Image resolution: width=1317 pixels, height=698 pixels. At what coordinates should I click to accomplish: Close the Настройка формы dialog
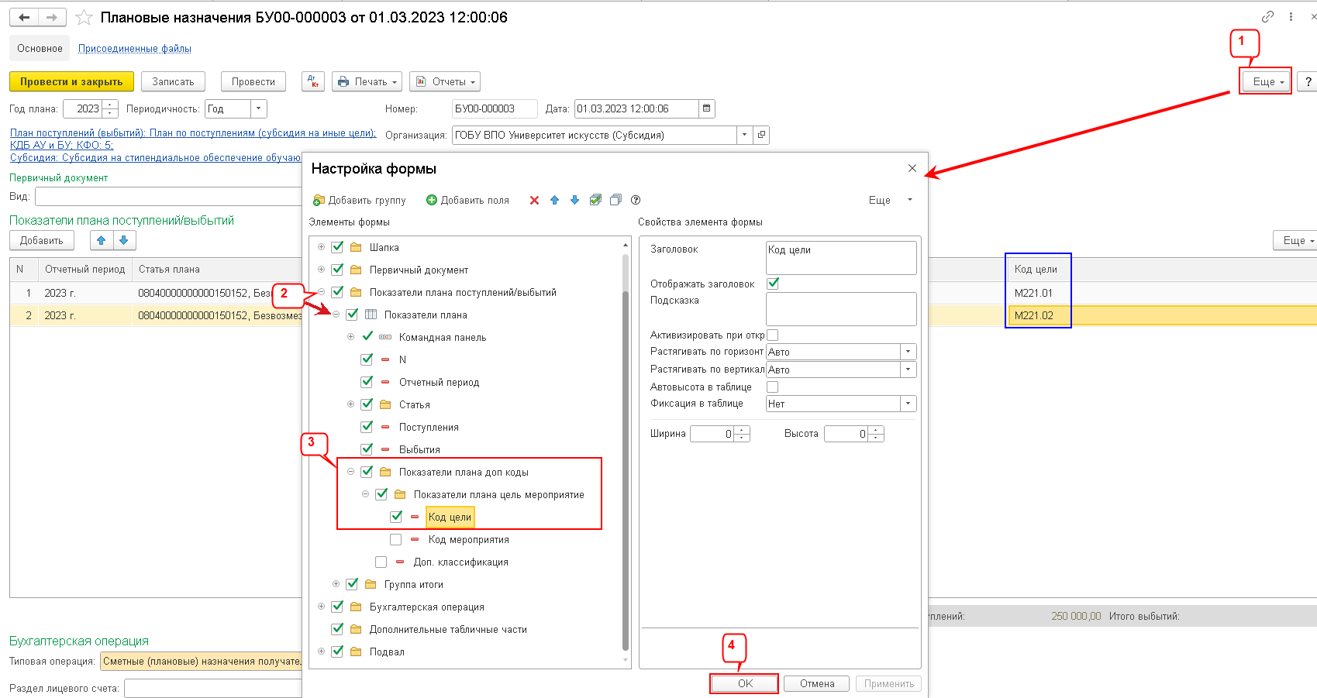click(x=912, y=168)
